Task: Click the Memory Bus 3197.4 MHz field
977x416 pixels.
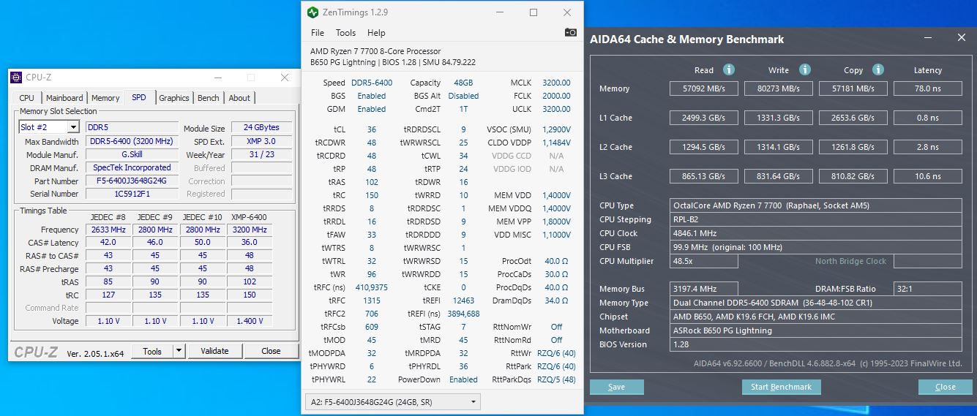Action: point(704,289)
